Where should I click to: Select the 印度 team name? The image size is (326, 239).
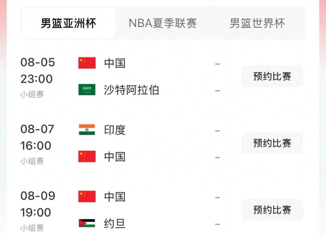[115, 130]
